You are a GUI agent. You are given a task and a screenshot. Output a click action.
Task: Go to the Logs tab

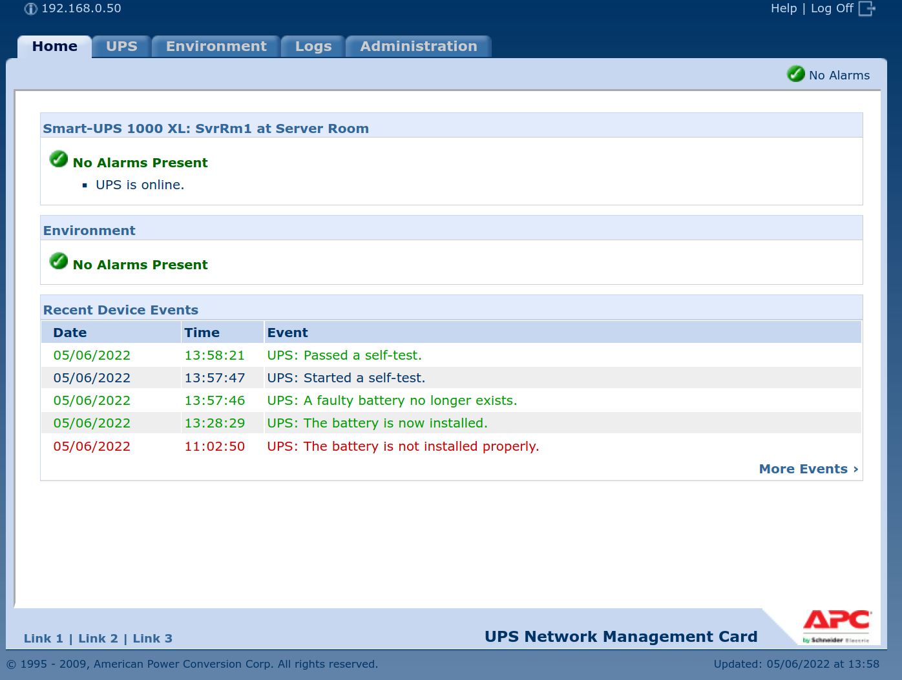[x=313, y=46]
